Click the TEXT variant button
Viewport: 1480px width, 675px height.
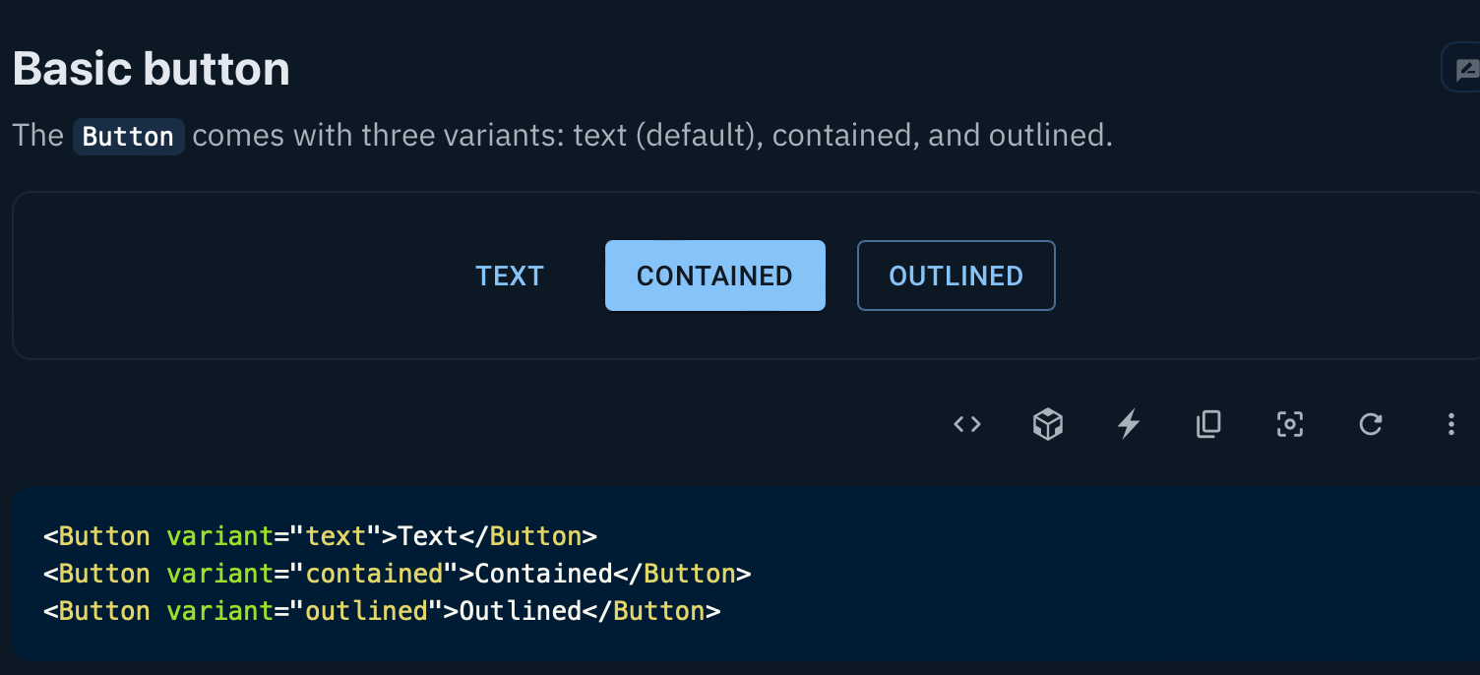tap(510, 276)
